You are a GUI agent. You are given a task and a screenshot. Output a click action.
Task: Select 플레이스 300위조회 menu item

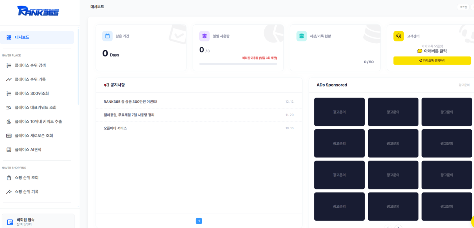tap(32, 93)
